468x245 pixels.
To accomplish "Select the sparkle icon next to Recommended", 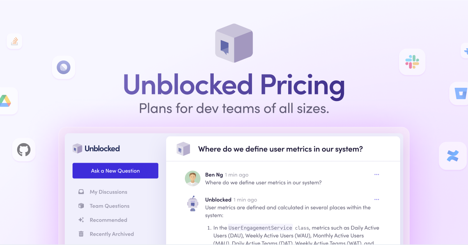I will 81,220.
